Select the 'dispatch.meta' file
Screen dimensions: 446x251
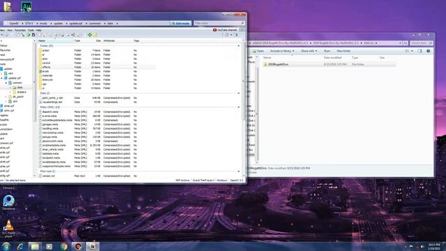coord(97,112)
